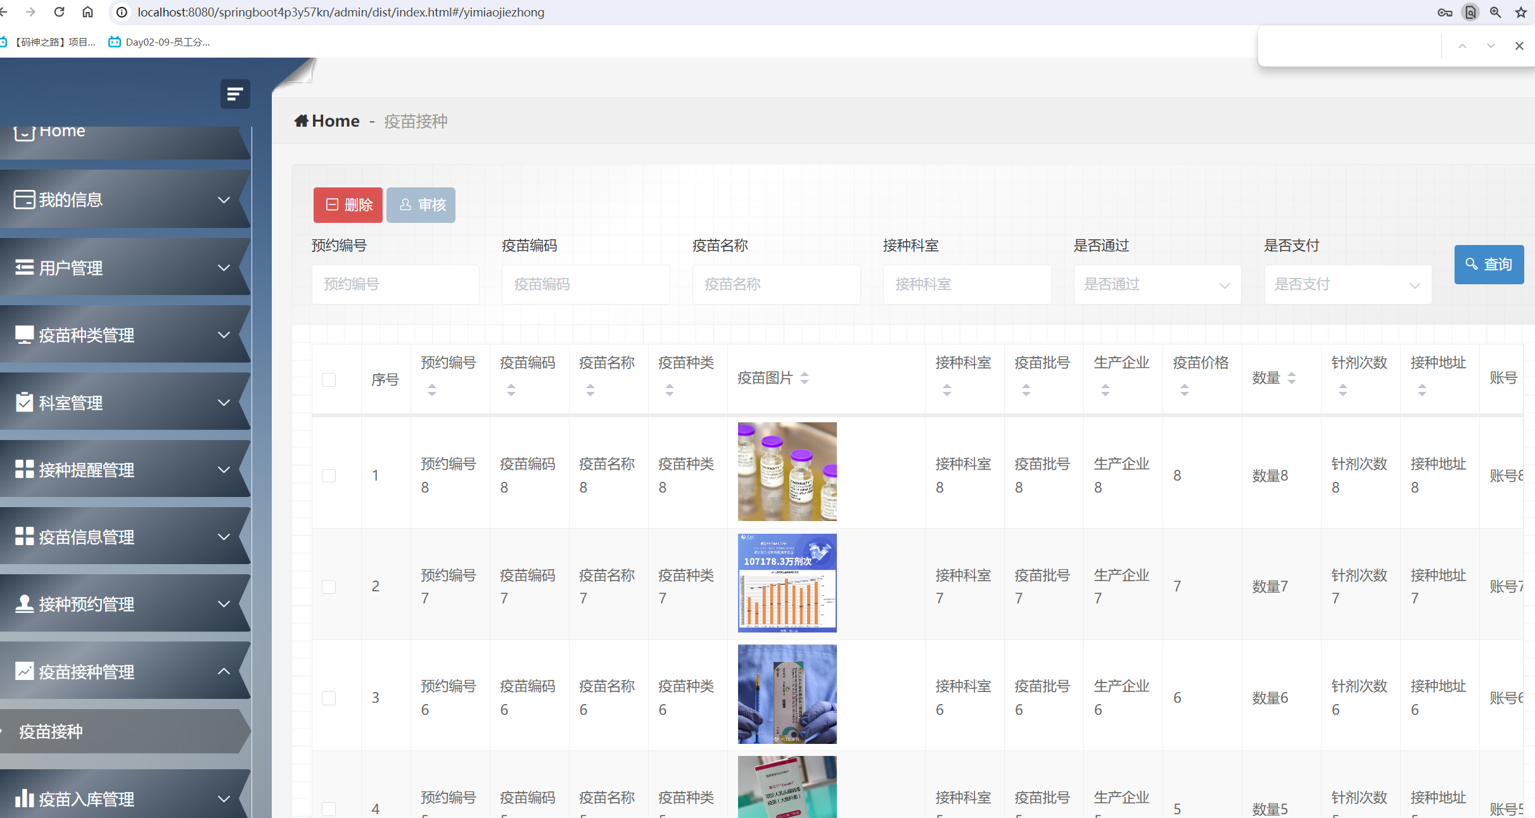
Task: Open row 3 syringe vaccine thumbnail
Action: [787, 694]
